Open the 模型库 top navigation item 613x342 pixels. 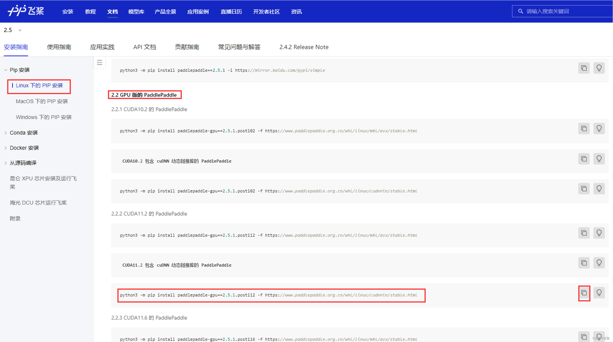click(136, 12)
